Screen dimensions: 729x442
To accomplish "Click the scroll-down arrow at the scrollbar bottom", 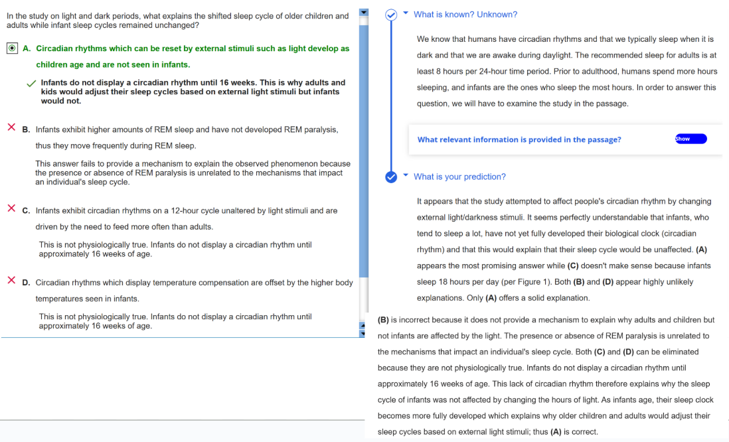I will (363, 333).
